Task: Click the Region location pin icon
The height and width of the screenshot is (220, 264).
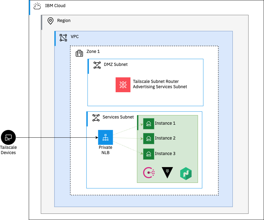Action: (50, 21)
